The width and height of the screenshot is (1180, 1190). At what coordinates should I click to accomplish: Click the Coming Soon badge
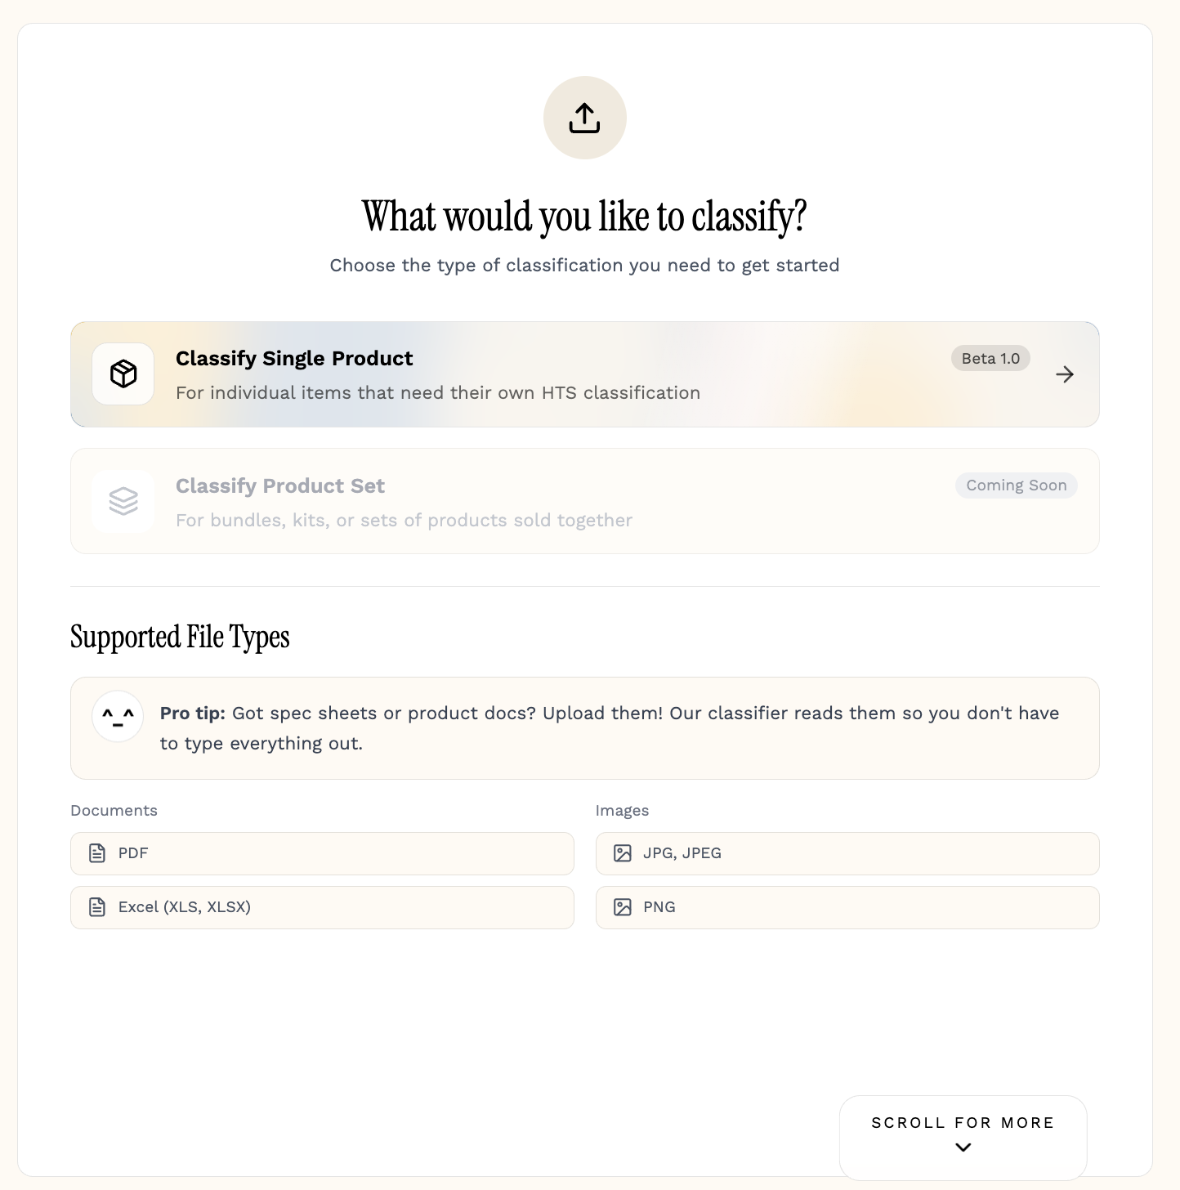point(1016,485)
